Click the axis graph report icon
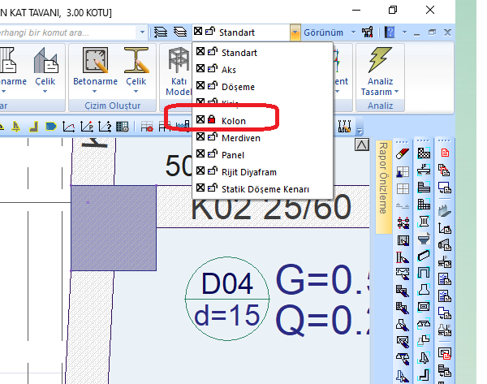The image size is (487, 384). tap(445, 228)
